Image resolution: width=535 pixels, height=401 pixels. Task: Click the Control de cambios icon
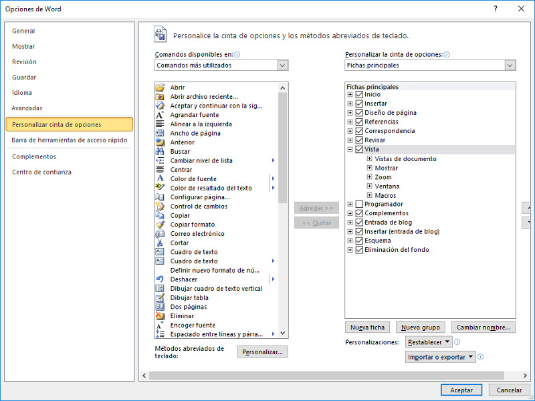160,207
